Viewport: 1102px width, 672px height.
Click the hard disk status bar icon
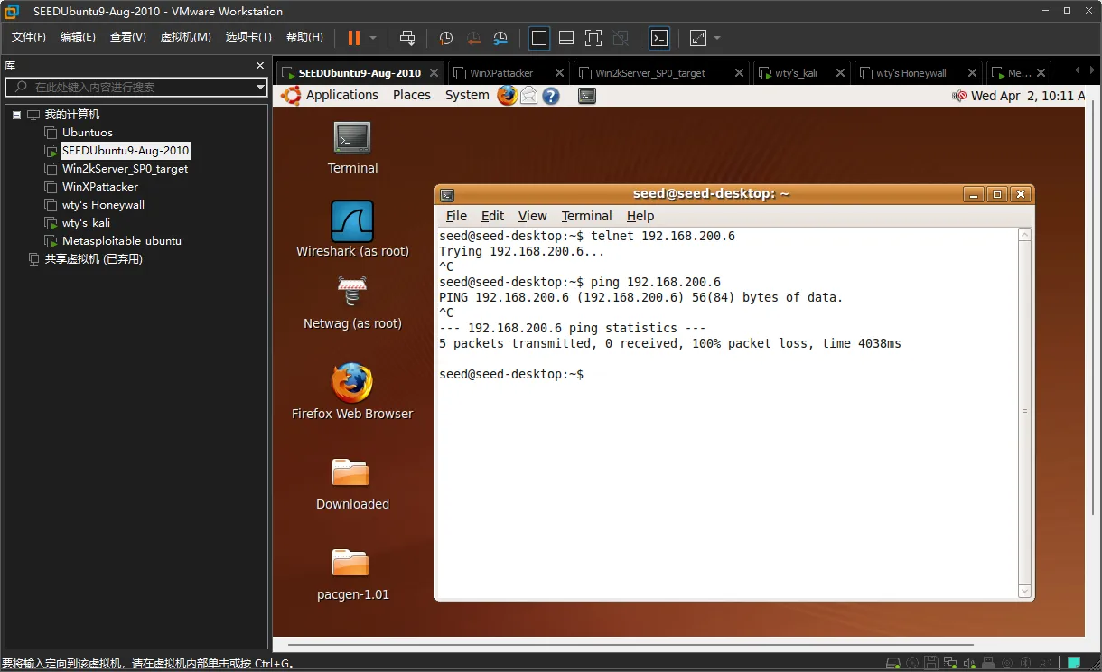(x=893, y=664)
